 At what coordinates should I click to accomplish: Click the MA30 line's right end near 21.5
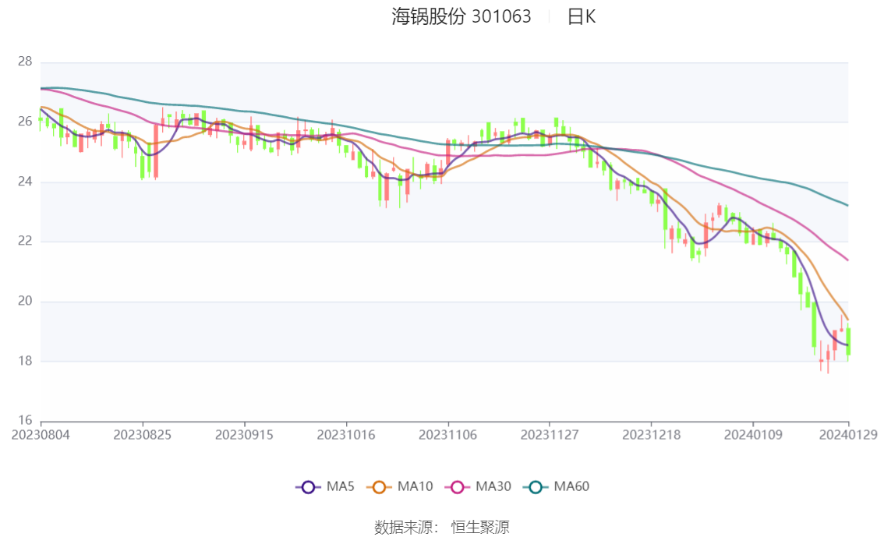pos(847,260)
